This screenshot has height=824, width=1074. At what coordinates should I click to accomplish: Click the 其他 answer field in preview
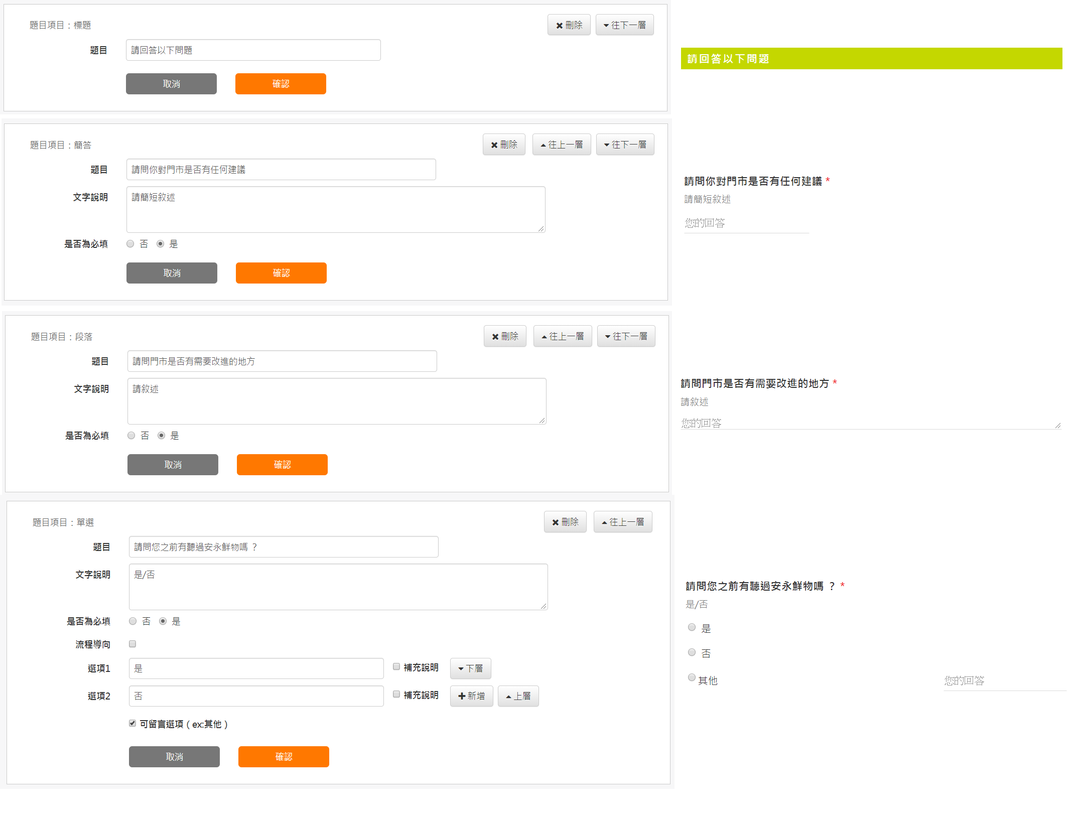coord(1004,681)
